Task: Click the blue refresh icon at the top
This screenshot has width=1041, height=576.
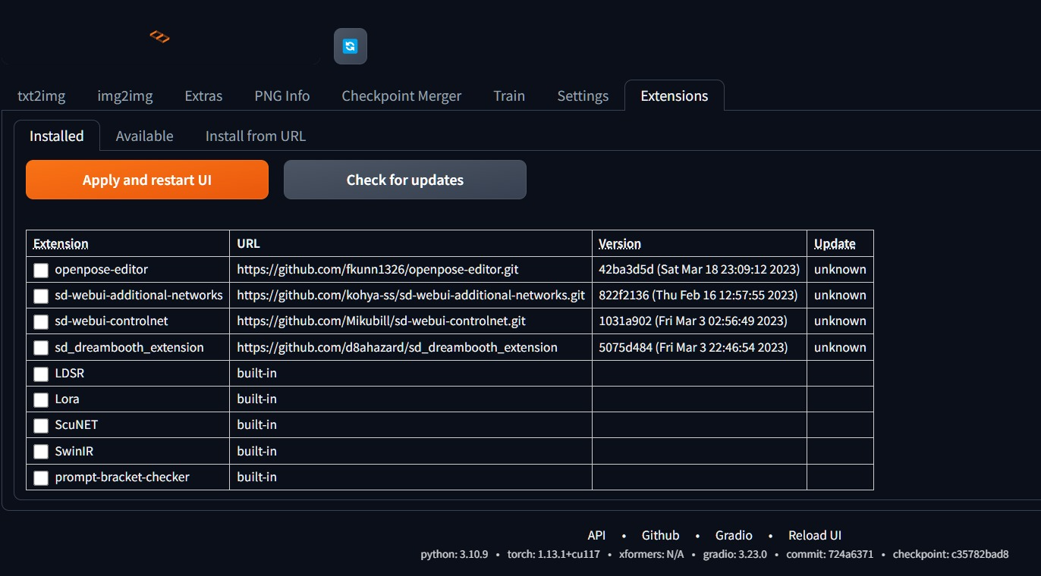Action: [x=350, y=45]
